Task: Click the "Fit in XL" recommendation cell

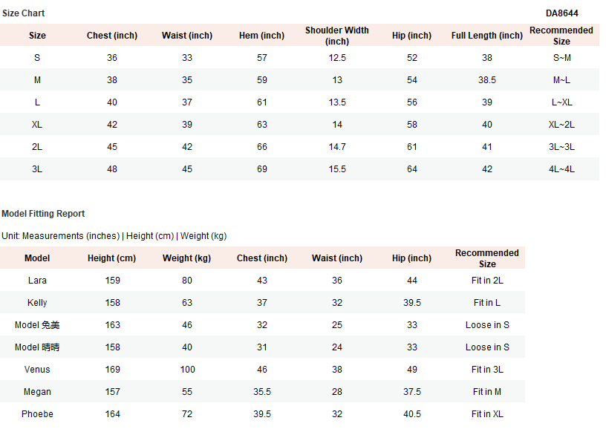Action: [487, 414]
